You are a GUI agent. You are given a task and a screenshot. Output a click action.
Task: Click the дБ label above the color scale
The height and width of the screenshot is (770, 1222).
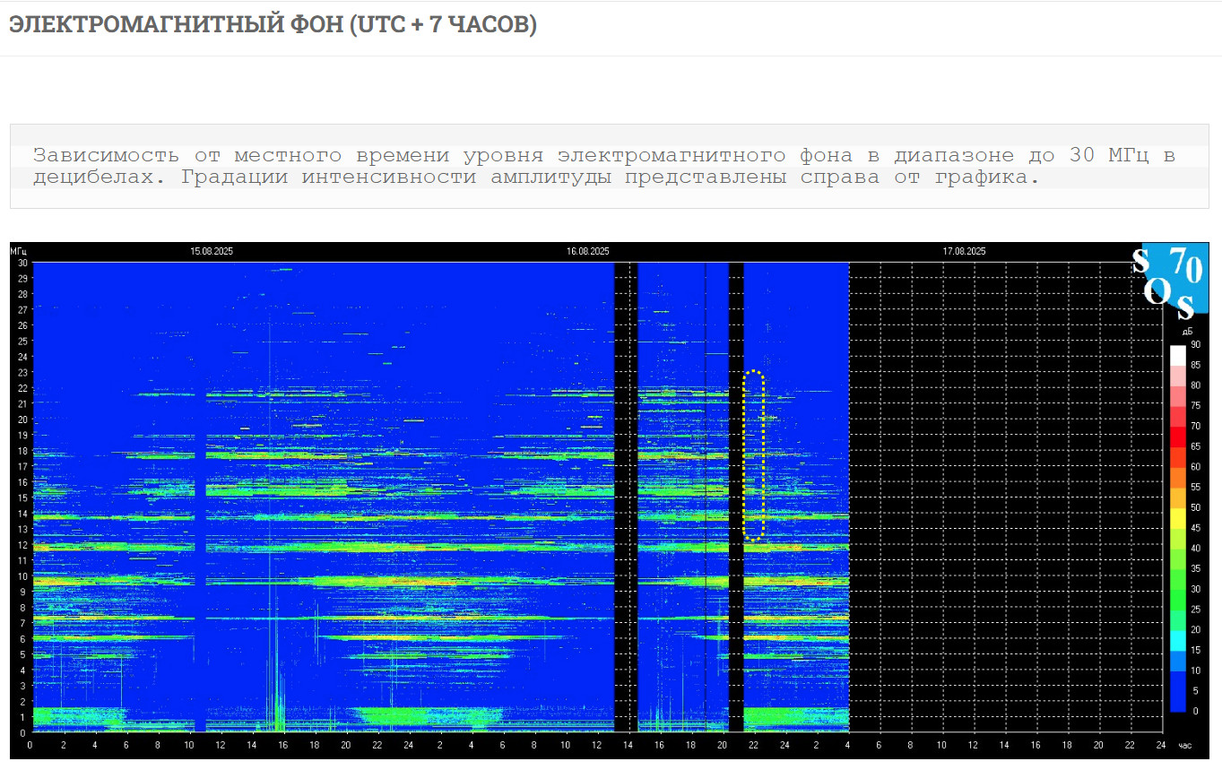click(1188, 332)
